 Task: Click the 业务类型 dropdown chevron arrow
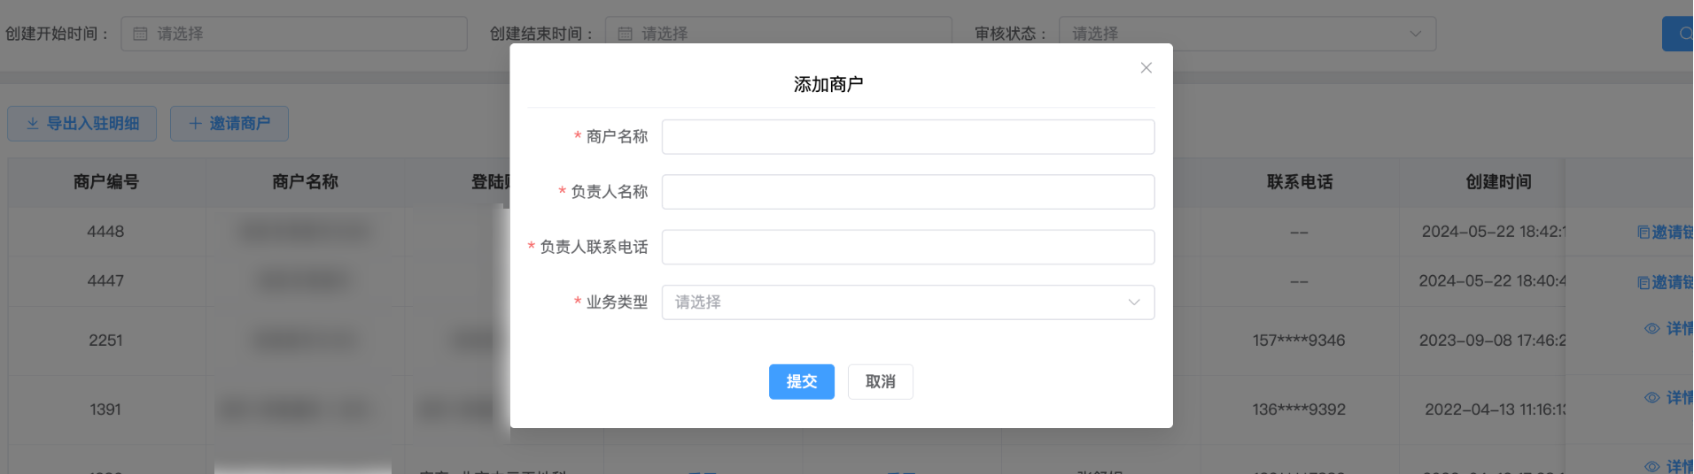(x=1133, y=302)
